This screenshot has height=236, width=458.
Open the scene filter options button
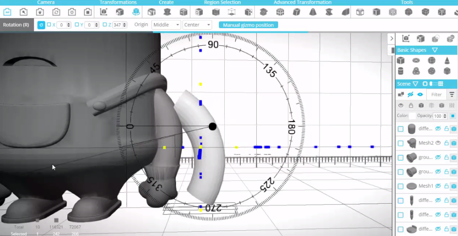point(452,94)
